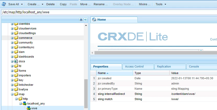Click the http folder icon

20,99
